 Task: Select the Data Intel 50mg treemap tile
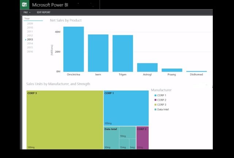(x=111, y=138)
